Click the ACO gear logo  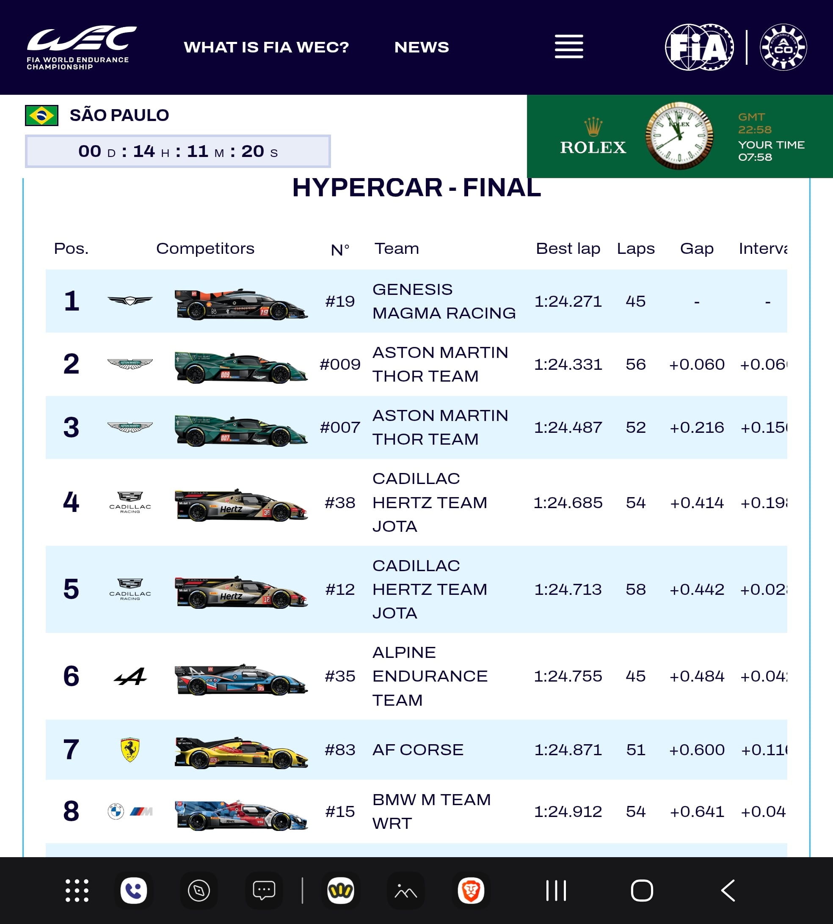click(x=783, y=47)
